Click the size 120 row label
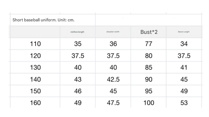 pos(35,56)
